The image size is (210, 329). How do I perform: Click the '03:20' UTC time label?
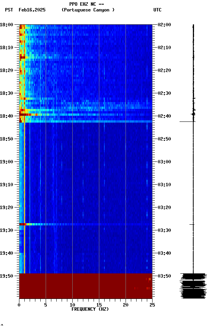(164, 208)
